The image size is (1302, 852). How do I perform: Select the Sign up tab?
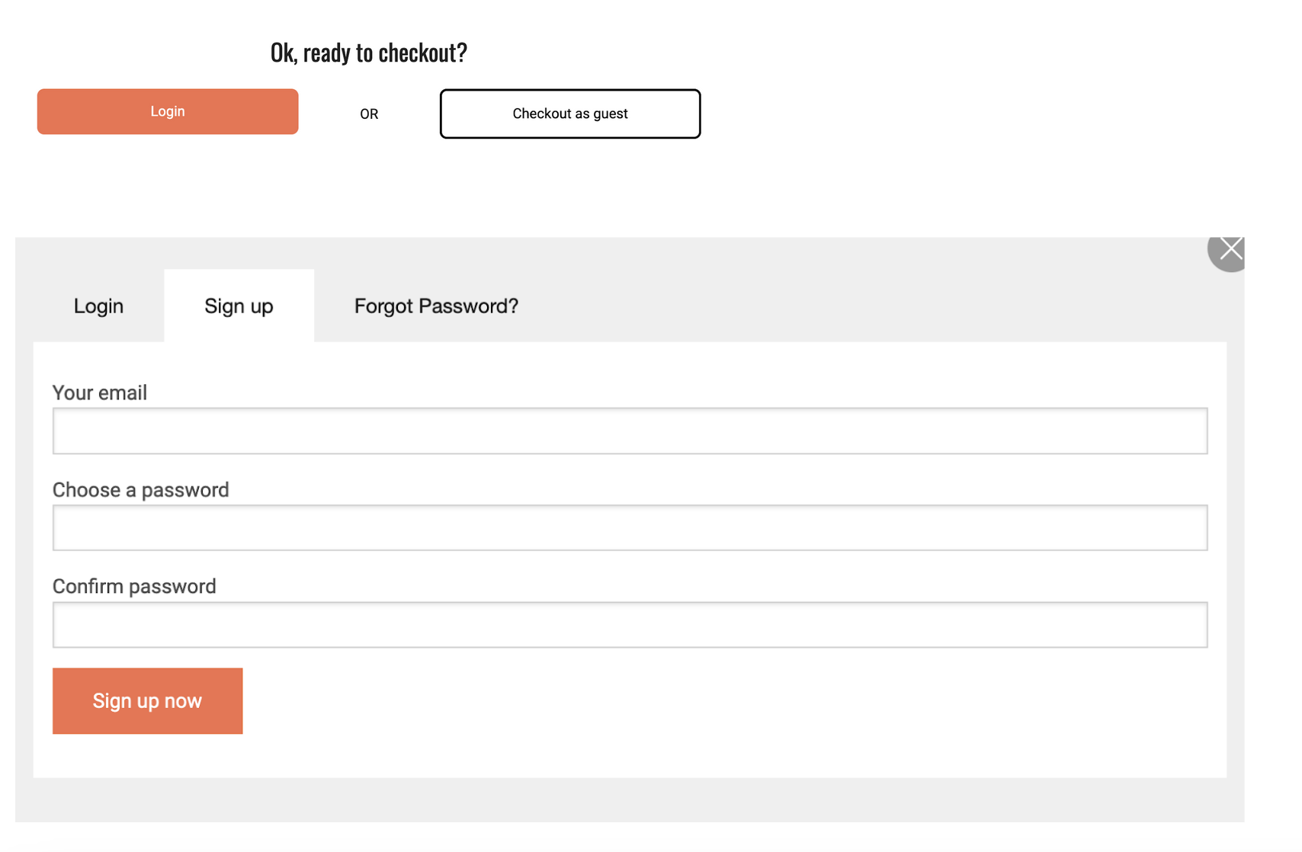point(239,306)
